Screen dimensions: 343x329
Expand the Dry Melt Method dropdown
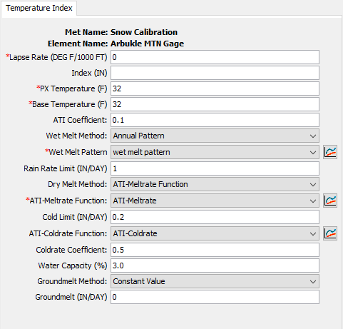(215, 184)
